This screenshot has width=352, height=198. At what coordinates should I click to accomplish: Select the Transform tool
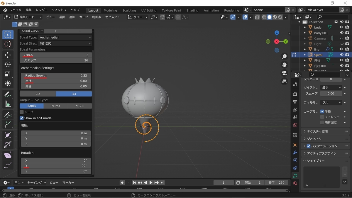tap(8, 83)
